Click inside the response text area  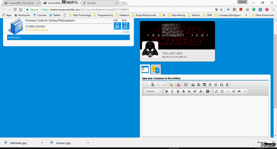point(205,116)
